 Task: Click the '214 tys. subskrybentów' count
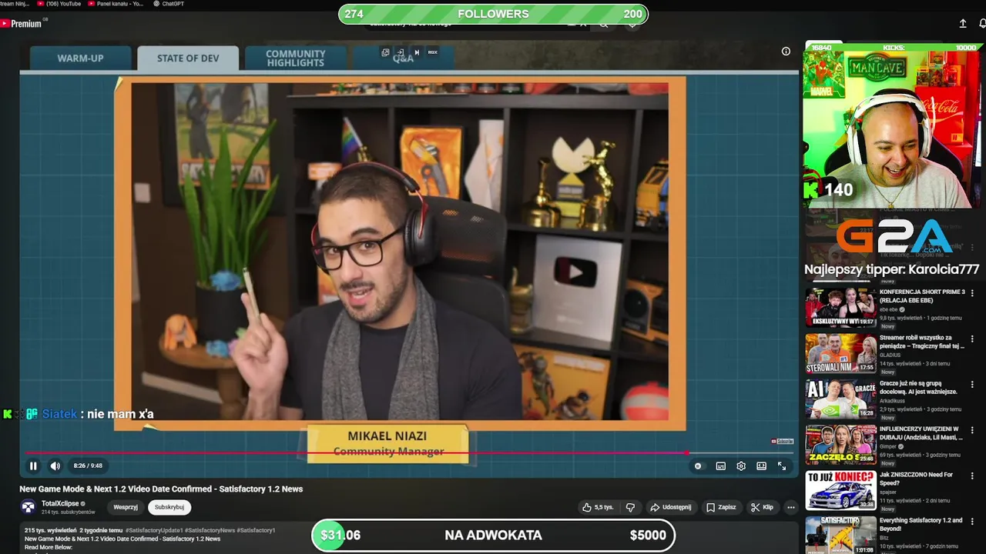(68, 512)
